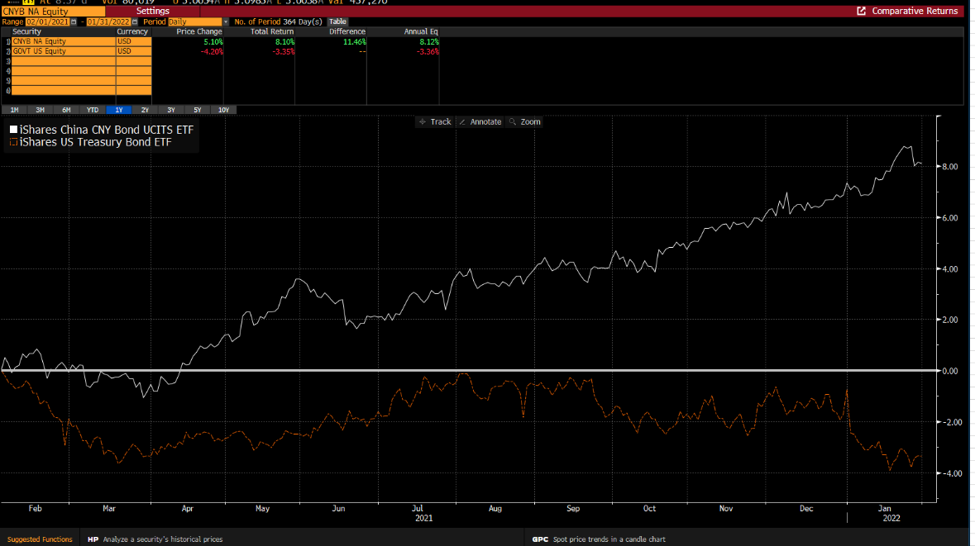Click the 8.00 y-axis label
Image resolution: width=975 pixels, height=546 pixels.
[949, 167]
